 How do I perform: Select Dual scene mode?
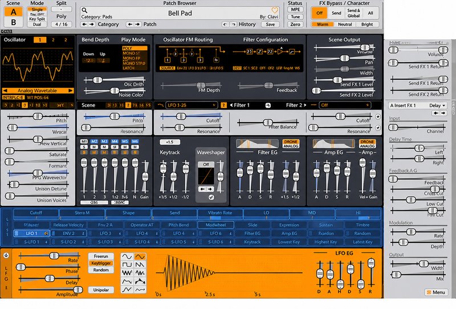[37, 24]
